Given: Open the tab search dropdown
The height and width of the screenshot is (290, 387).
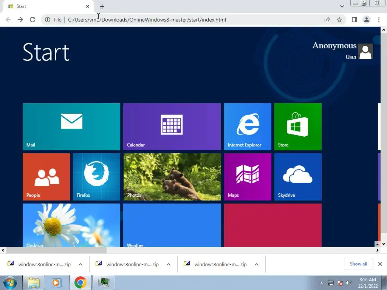Looking at the screenshot, I should point(342,6).
